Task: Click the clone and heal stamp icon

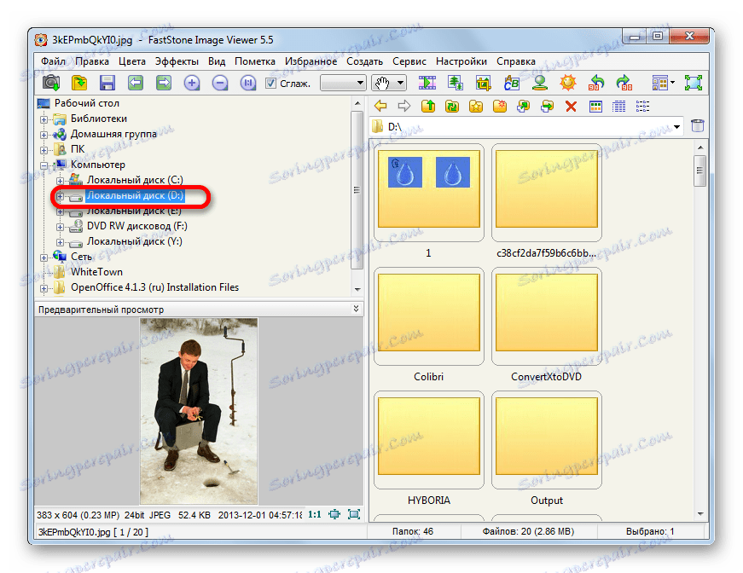Action: coord(540,83)
